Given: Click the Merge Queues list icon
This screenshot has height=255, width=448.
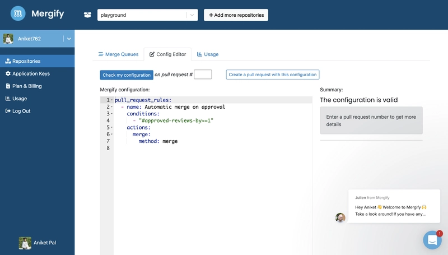Looking at the screenshot, I should [x=101, y=54].
